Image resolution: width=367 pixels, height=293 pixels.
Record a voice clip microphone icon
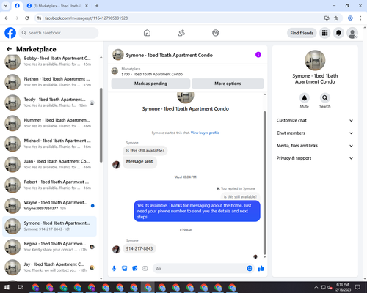(x=114, y=269)
